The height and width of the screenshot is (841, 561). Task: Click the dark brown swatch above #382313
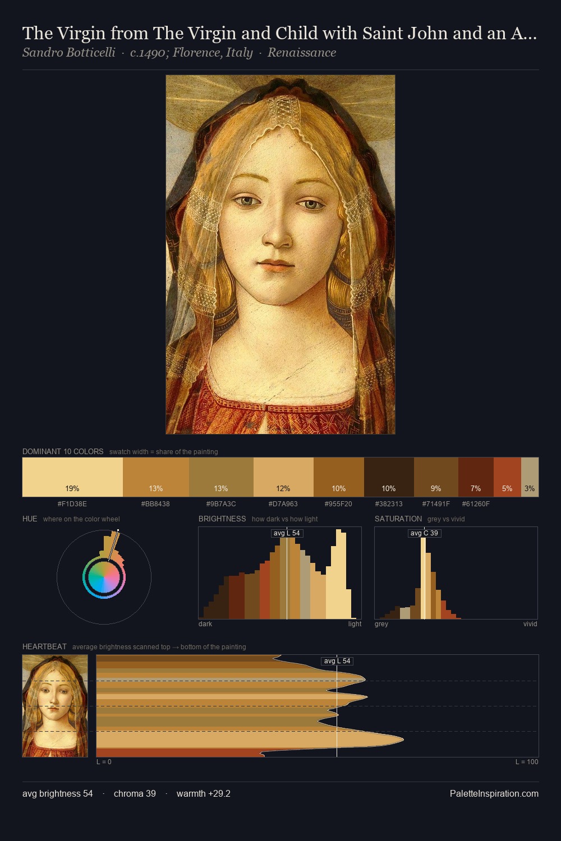tap(389, 477)
